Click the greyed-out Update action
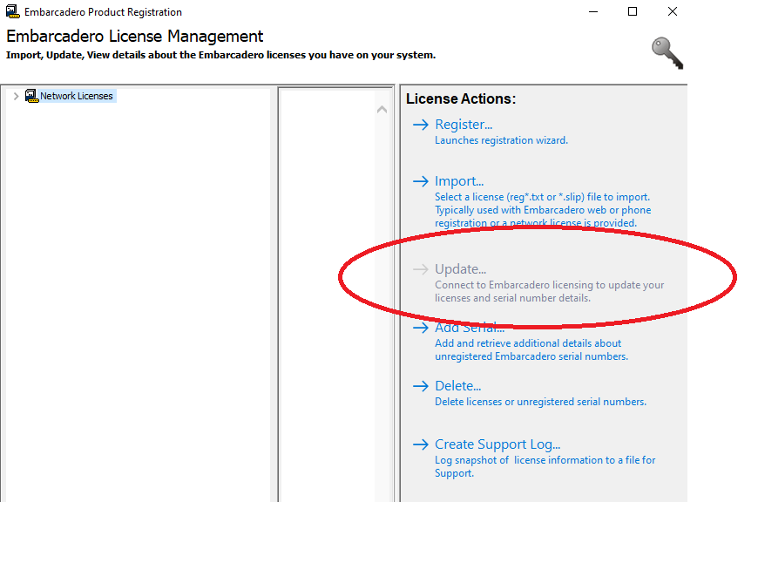 click(x=460, y=268)
